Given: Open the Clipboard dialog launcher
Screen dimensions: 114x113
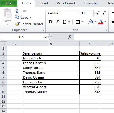Looking at the screenshot, I should [43, 30].
